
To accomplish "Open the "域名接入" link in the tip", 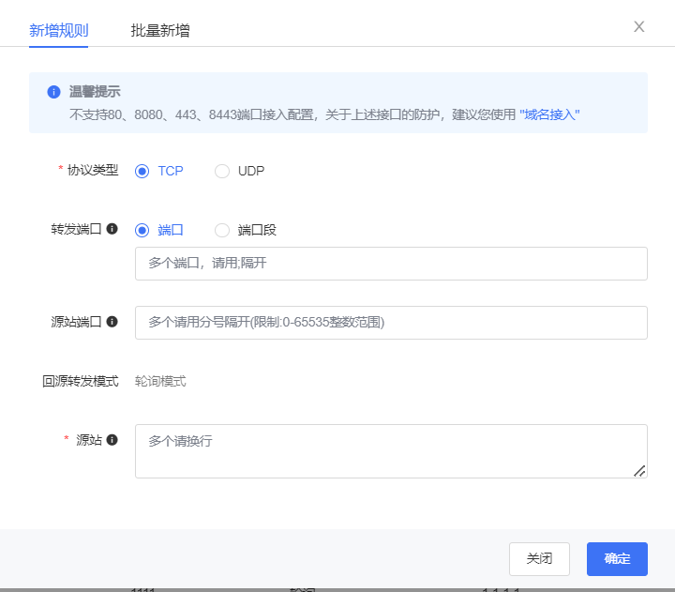I will [549, 114].
